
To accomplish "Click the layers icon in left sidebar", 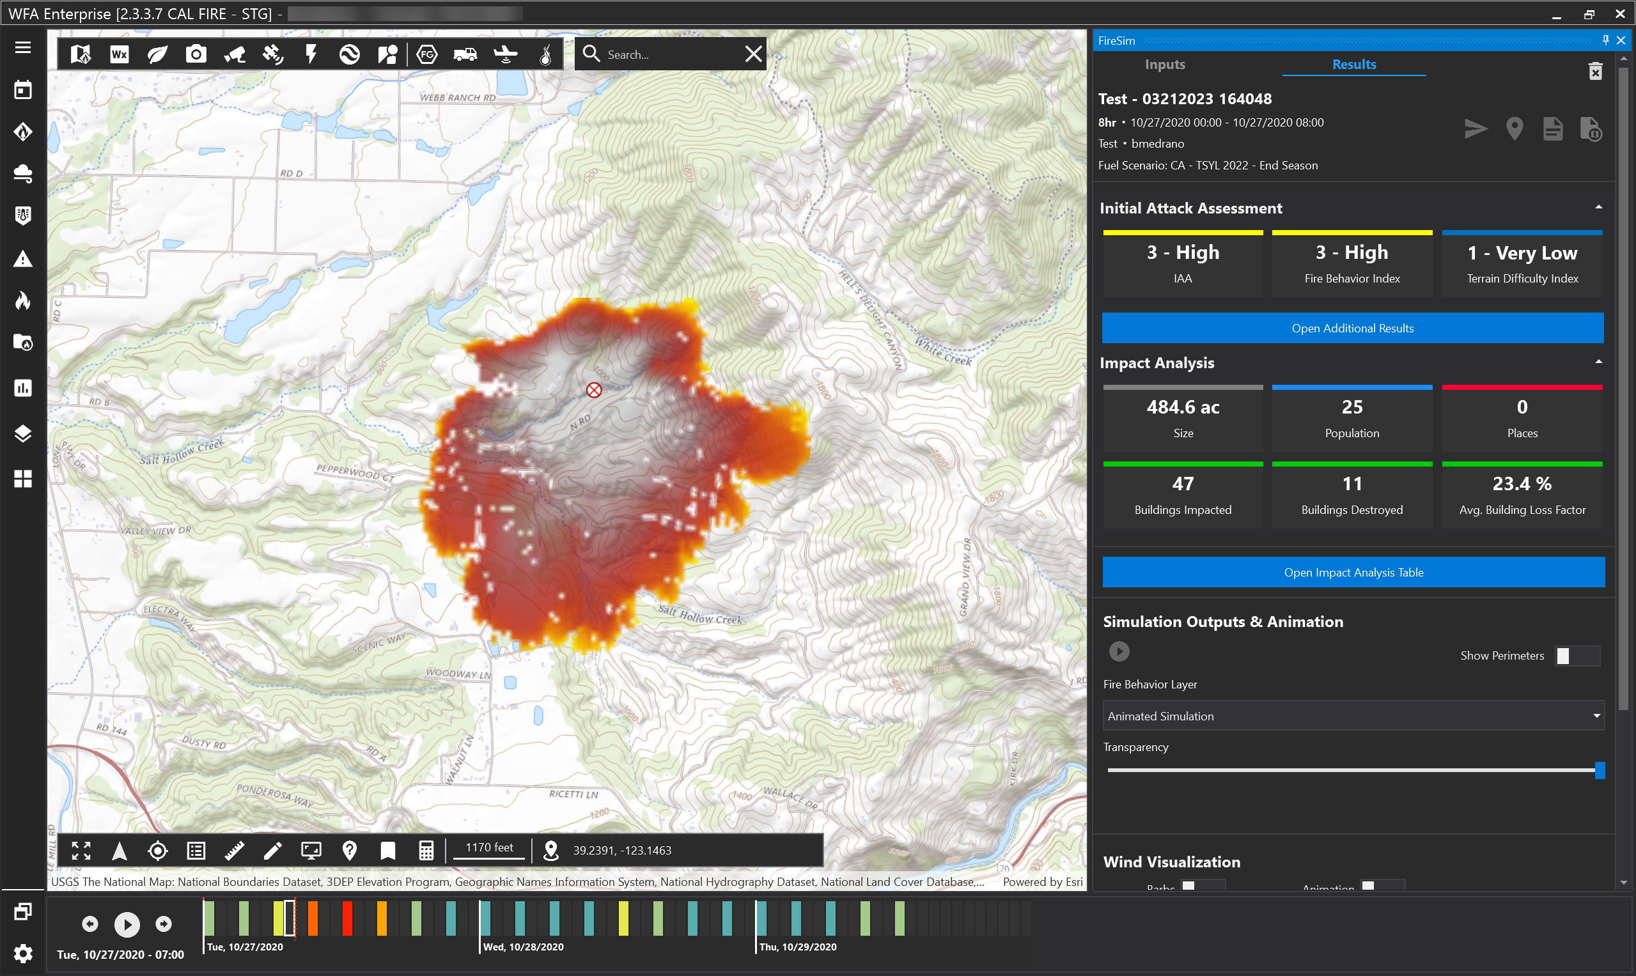I will (x=23, y=434).
